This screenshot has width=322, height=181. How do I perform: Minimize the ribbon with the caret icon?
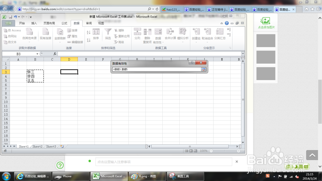[222, 23]
